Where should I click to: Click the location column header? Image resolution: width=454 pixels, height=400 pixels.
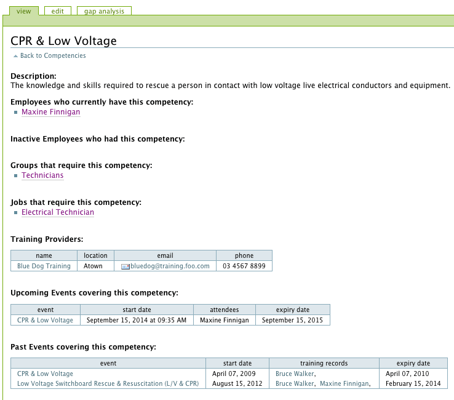(95, 255)
